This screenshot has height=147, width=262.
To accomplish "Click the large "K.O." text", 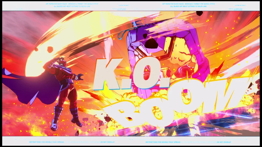I will tap(132, 73).
